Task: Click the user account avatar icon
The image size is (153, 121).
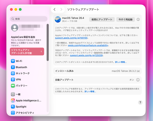Action: click(x=15, y=28)
